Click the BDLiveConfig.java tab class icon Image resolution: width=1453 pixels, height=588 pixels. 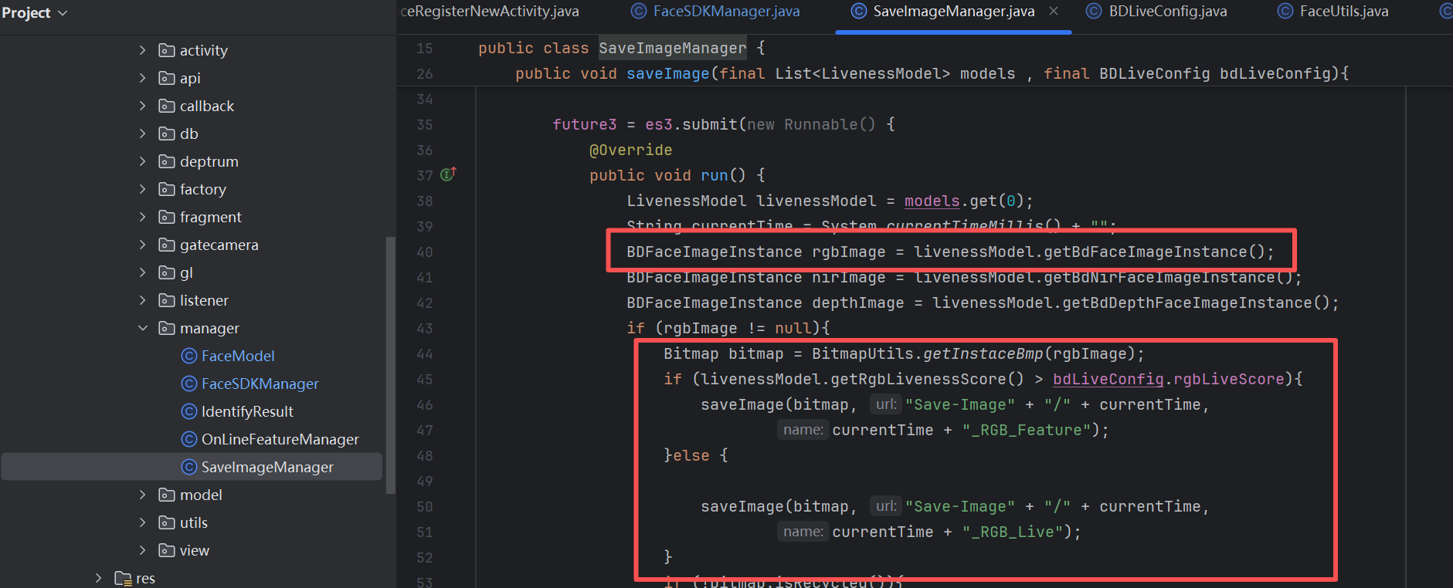click(x=1093, y=11)
